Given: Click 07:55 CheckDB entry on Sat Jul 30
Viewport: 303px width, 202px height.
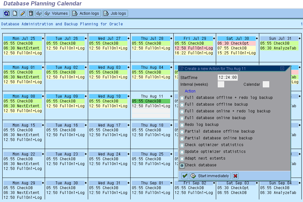Looking at the screenshot, I should pyautogui.click(x=236, y=48).
